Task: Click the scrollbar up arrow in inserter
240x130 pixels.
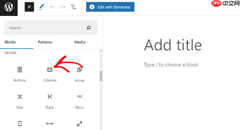Action: [x=101, y=51]
